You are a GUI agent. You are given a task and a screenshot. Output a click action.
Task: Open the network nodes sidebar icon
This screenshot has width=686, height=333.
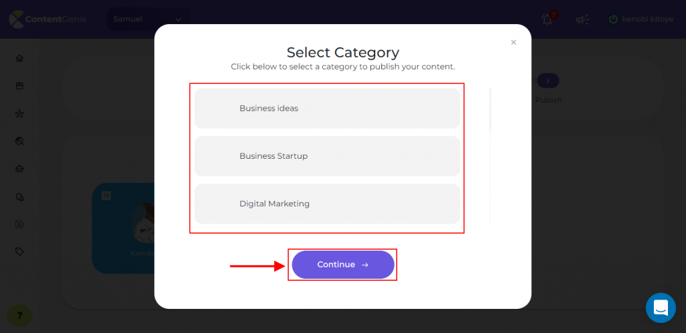[19, 114]
